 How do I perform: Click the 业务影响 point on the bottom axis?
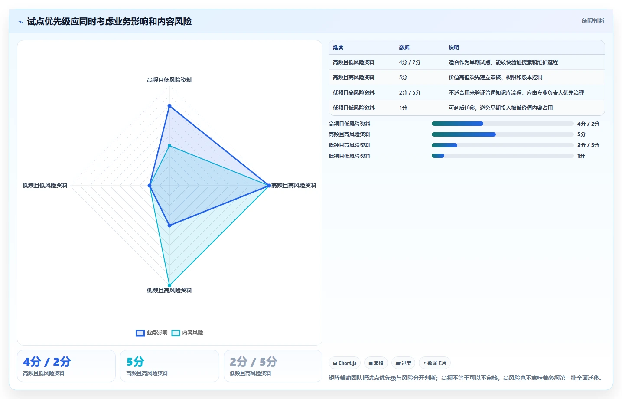tap(169, 226)
